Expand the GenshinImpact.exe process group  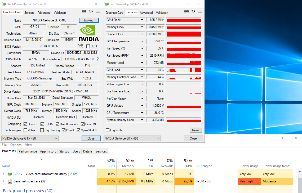3,181
